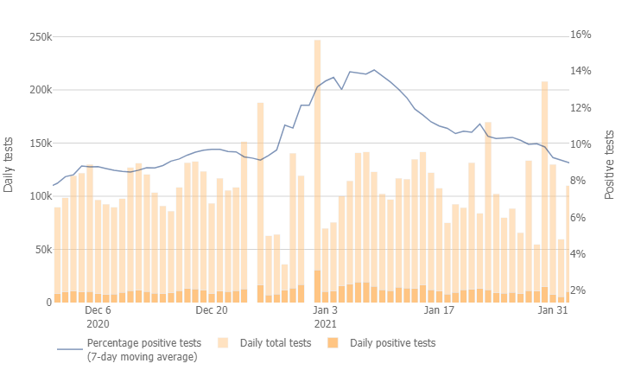Click the light orange Daily total tests swatch
Viewport: 622px width, 389px height.
pyautogui.click(x=220, y=343)
